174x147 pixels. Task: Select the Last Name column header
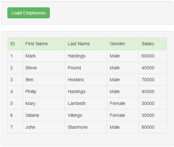[x=86, y=44]
